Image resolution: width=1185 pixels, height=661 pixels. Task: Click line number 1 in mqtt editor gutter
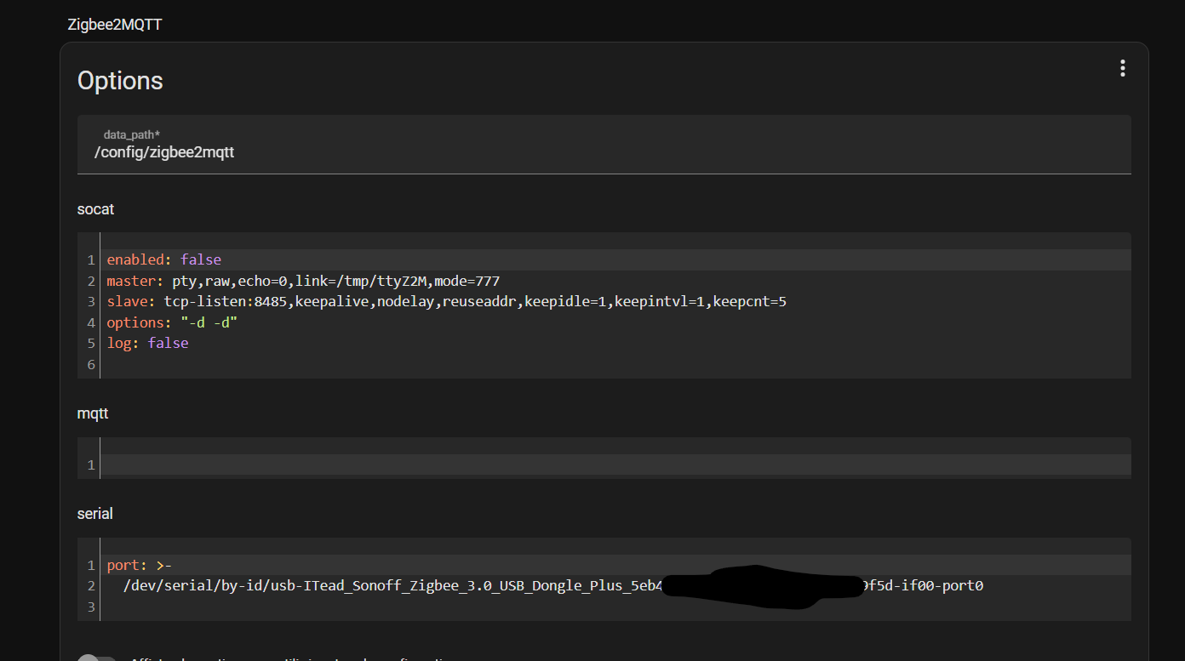pos(91,465)
